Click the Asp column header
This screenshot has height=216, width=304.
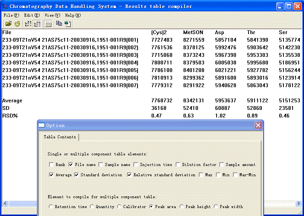click(x=220, y=33)
